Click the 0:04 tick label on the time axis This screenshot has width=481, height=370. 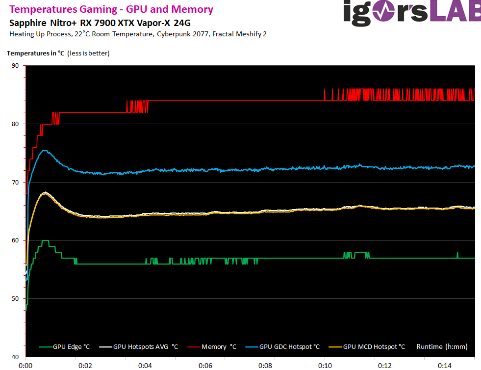[145, 366]
